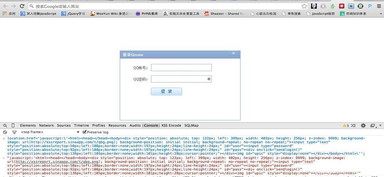Click the 登录 login button
Screen dimensions: 384x177
[x=166, y=91]
